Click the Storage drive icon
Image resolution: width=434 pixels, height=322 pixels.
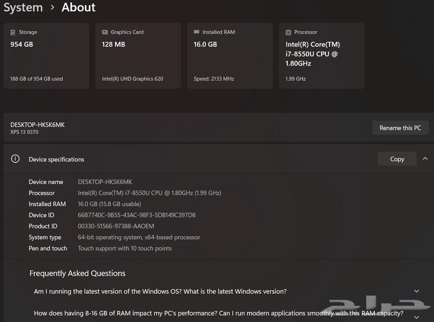[x=12, y=32]
